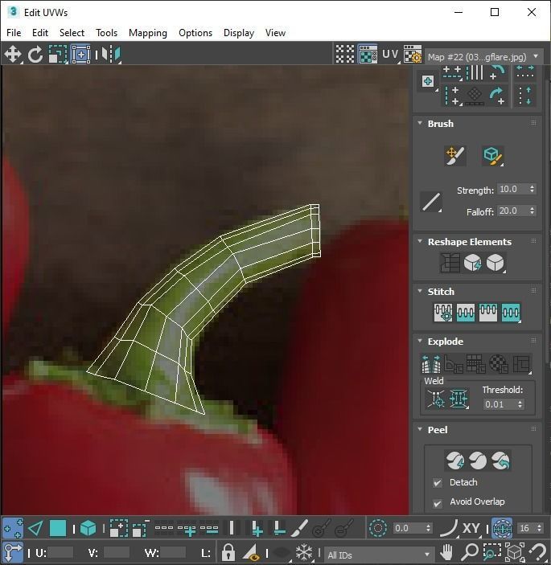Switch to Edge sub-object mode
Screen dimensions: 551x565
click(x=35, y=528)
